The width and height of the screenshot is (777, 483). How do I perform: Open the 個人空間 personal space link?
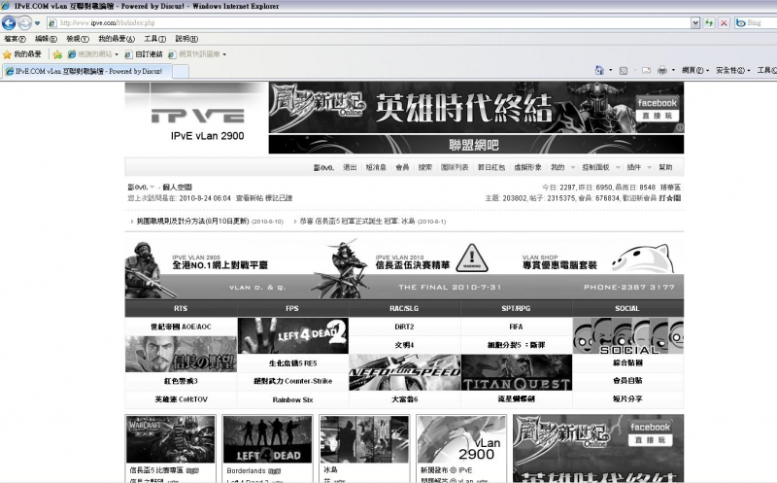[x=177, y=187]
